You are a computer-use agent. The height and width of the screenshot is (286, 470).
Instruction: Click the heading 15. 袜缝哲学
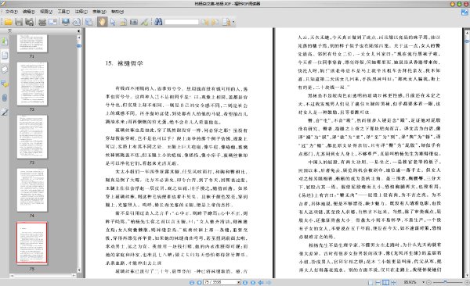click(124, 63)
